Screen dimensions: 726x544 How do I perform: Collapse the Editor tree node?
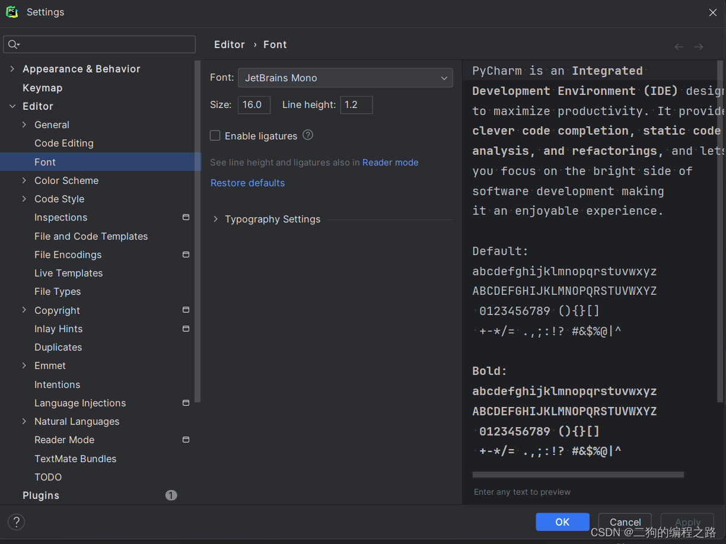point(12,106)
